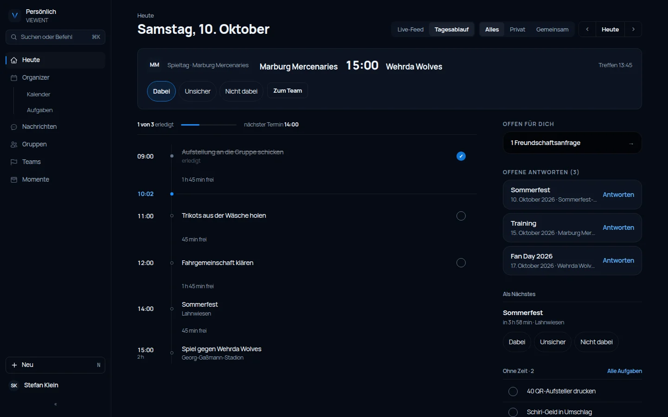This screenshot has height=417, width=668.
Task: Show the Alles filter
Action: [492, 29]
